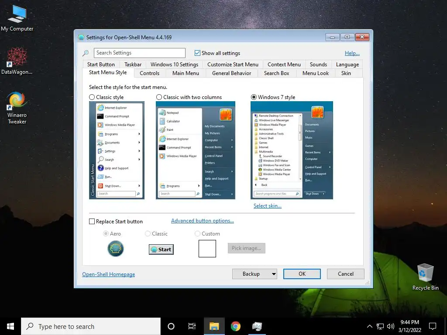Viewport: 447px width, 335px height.
Task: Open the Help link
Action: [352, 53]
